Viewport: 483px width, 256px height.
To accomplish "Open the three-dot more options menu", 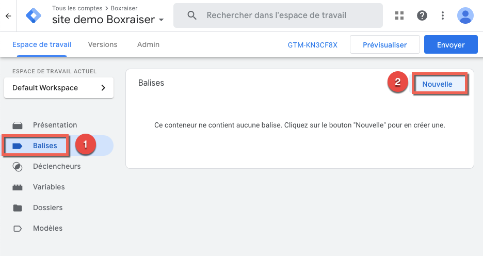I will (x=443, y=15).
